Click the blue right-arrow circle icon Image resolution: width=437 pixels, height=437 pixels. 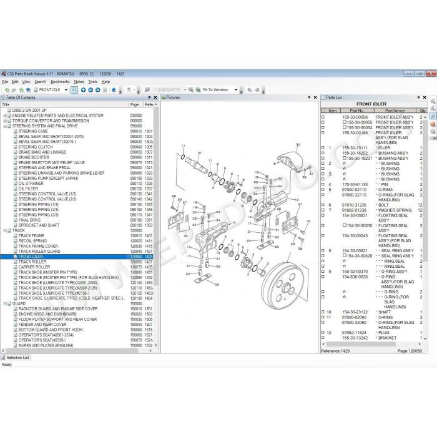[x=97, y=90]
